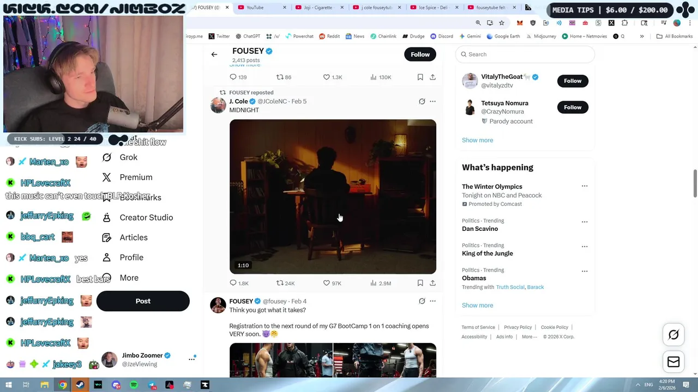Click the like heart showing 1.3K
Viewport: 698px width, 392px height.
pyautogui.click(x=327, y=77)
